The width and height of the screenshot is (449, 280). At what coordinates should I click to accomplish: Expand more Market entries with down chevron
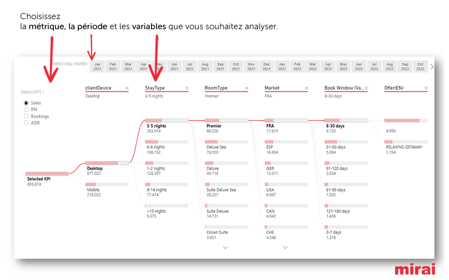[285, 248]
